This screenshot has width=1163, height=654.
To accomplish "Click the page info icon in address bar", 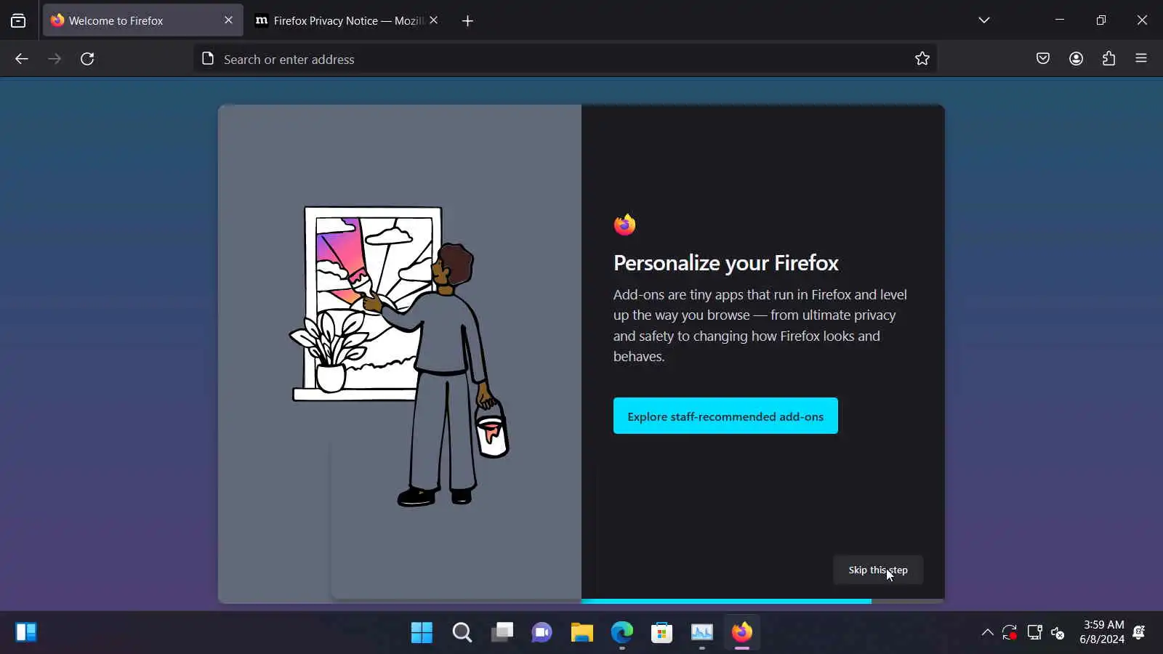I will 208,59.
